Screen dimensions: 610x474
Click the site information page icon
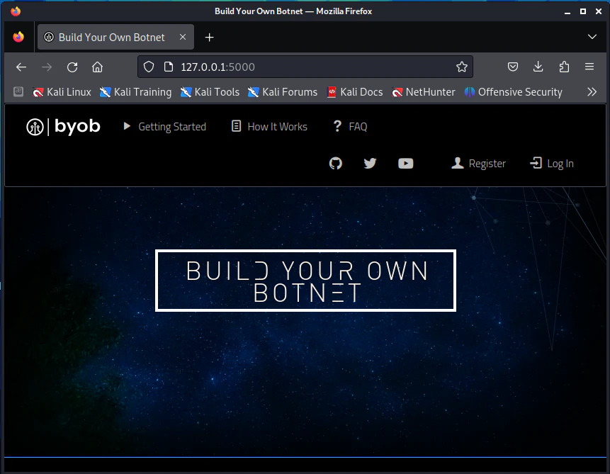click(169, 67)
